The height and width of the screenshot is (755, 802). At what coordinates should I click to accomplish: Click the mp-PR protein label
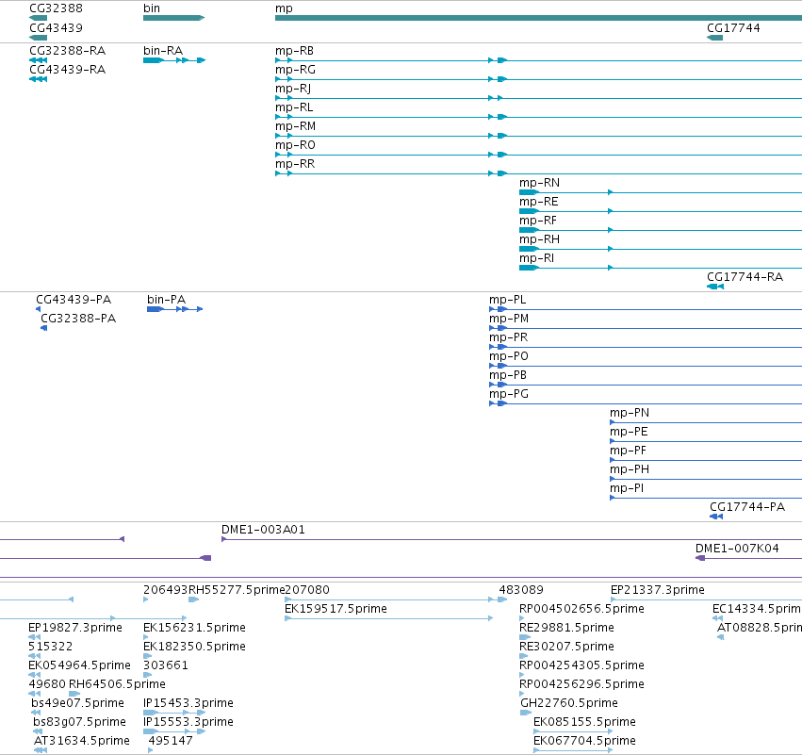pos(508,337)
